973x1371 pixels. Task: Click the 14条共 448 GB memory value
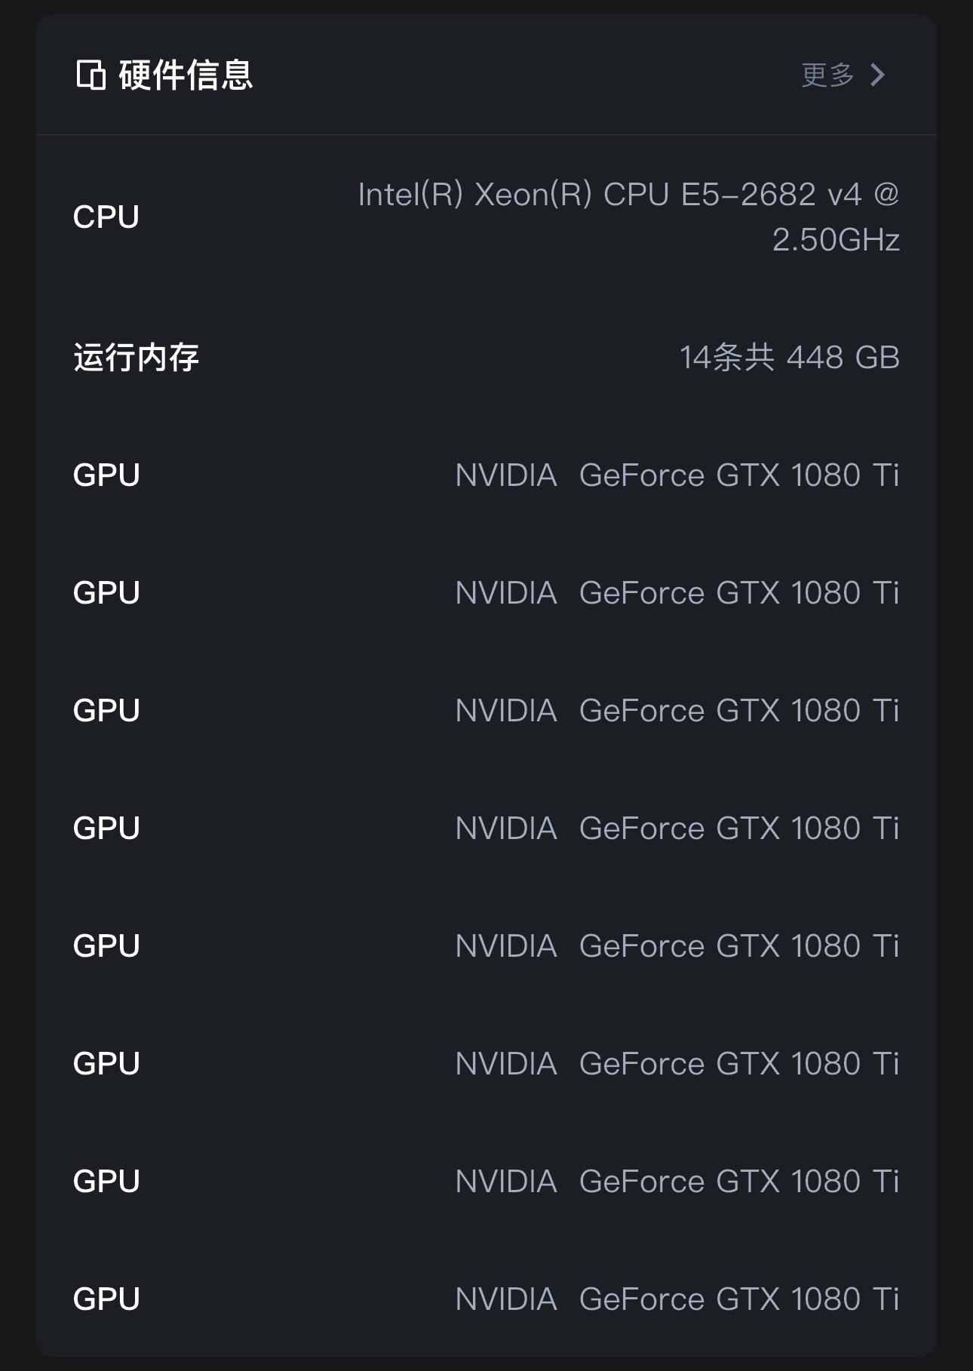[789, 357]
